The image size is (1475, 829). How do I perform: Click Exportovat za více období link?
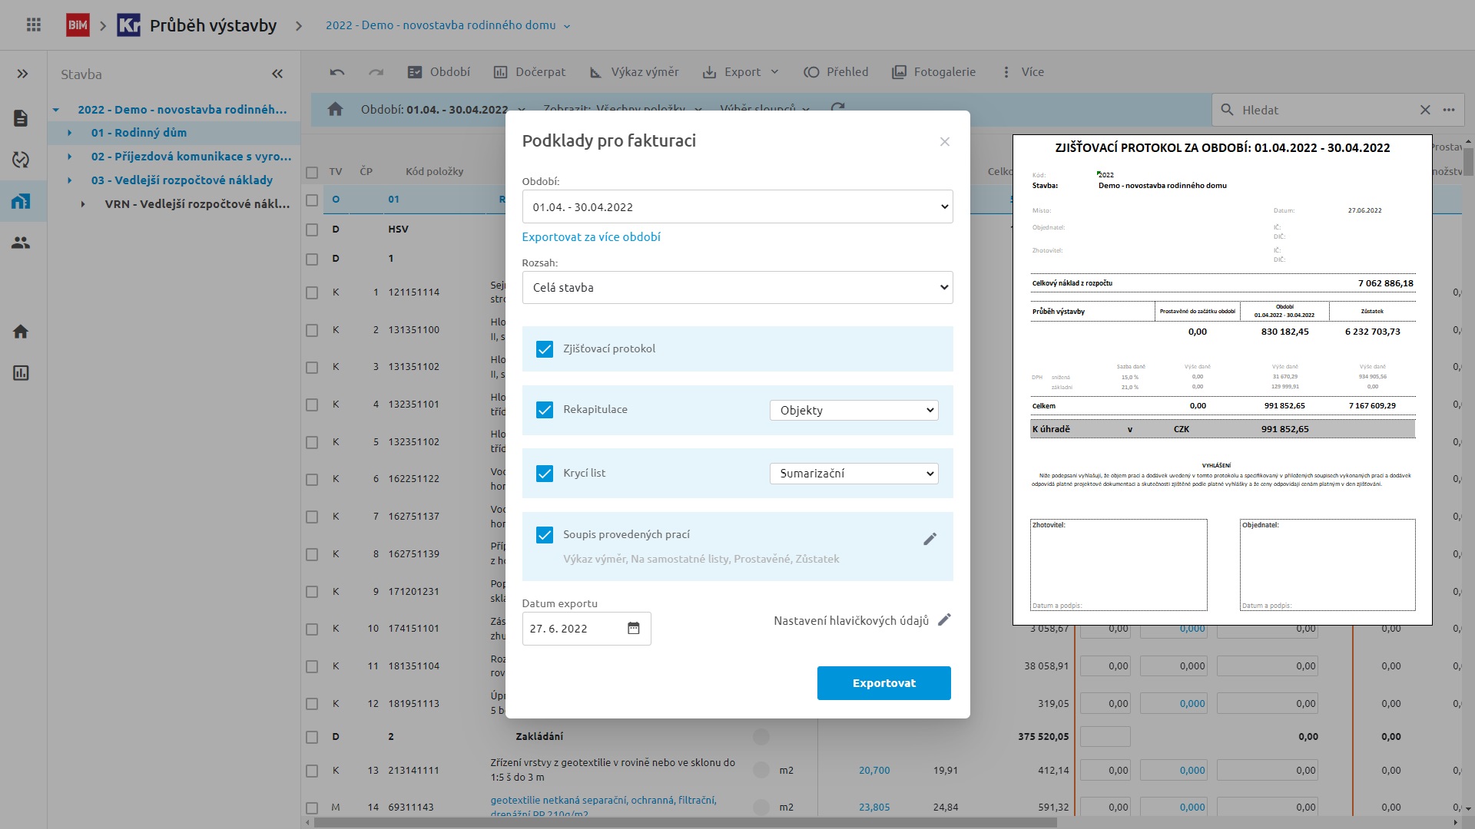[x=591, y=237]
